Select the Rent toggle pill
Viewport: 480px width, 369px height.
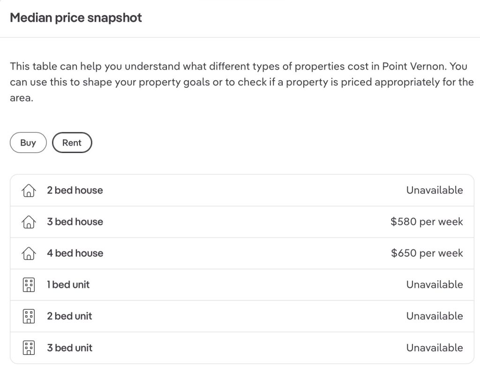click(72, 143)
